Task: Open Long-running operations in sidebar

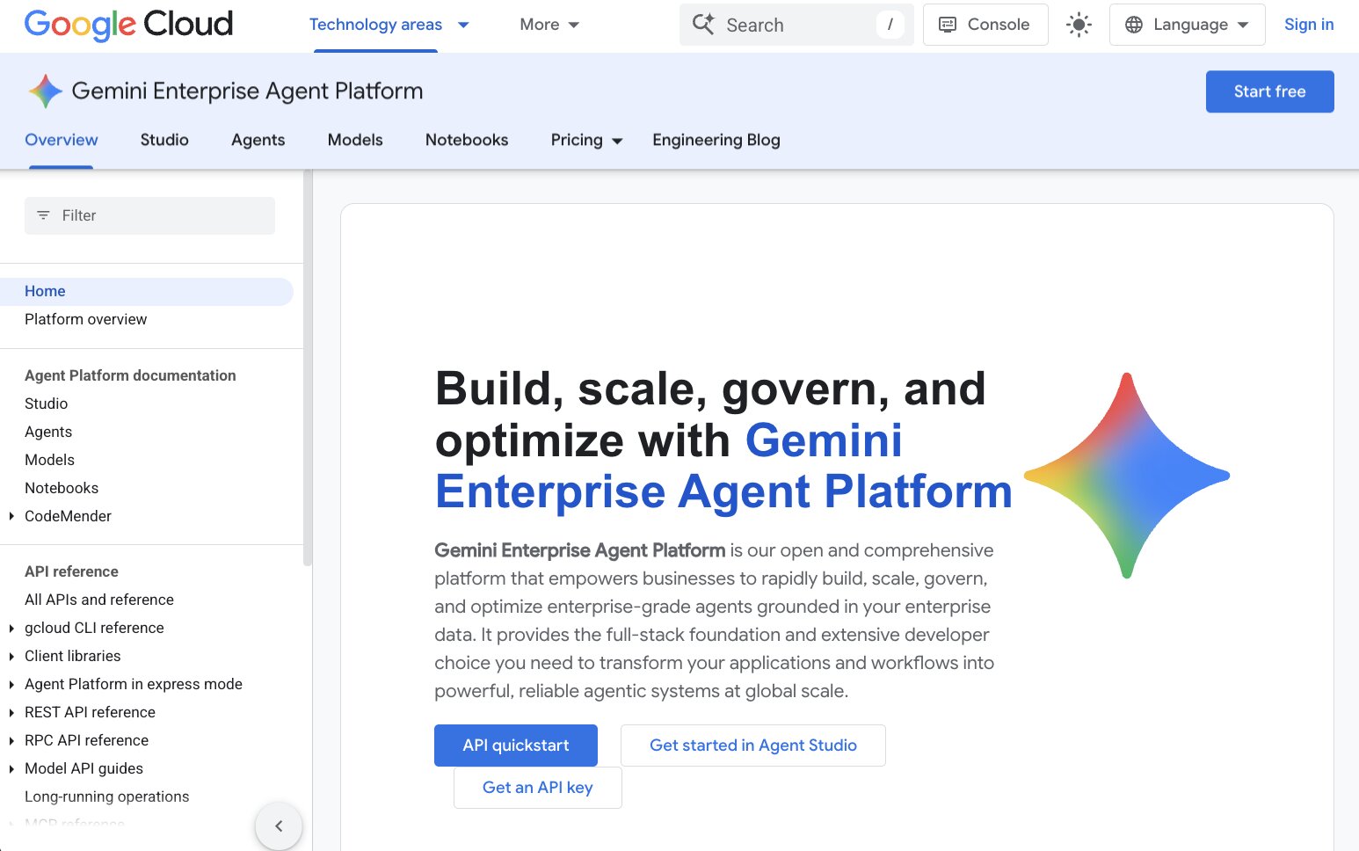Action: coord(107,796)
